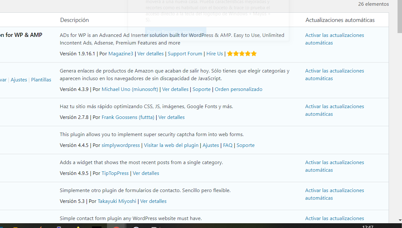Enable auto-updates for the CSS/JS optimization plugin
Image resolution: width=402 pixels, height=228 pixels.
point(334,110)
